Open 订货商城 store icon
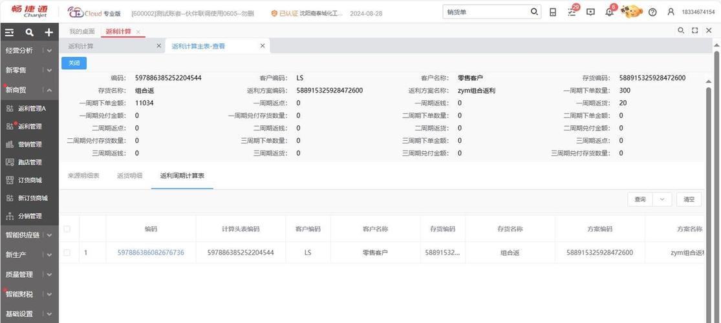This screenshot has height=323, width=721. point(10,180)
